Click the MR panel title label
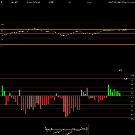This screenshot has width=135, height=135. 120,70
